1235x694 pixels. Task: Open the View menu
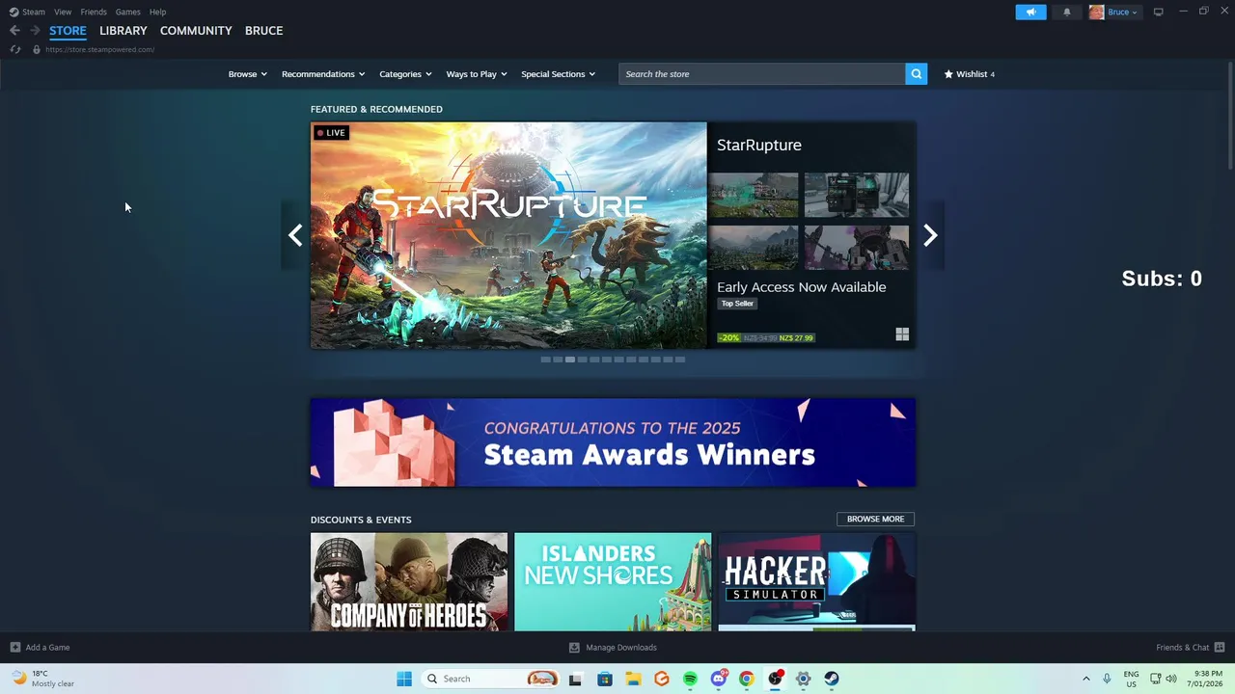[63, 12]
